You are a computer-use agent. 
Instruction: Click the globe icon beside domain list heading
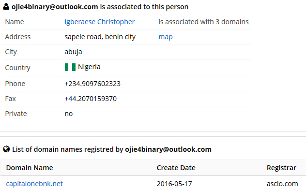[x=6, y=149]
